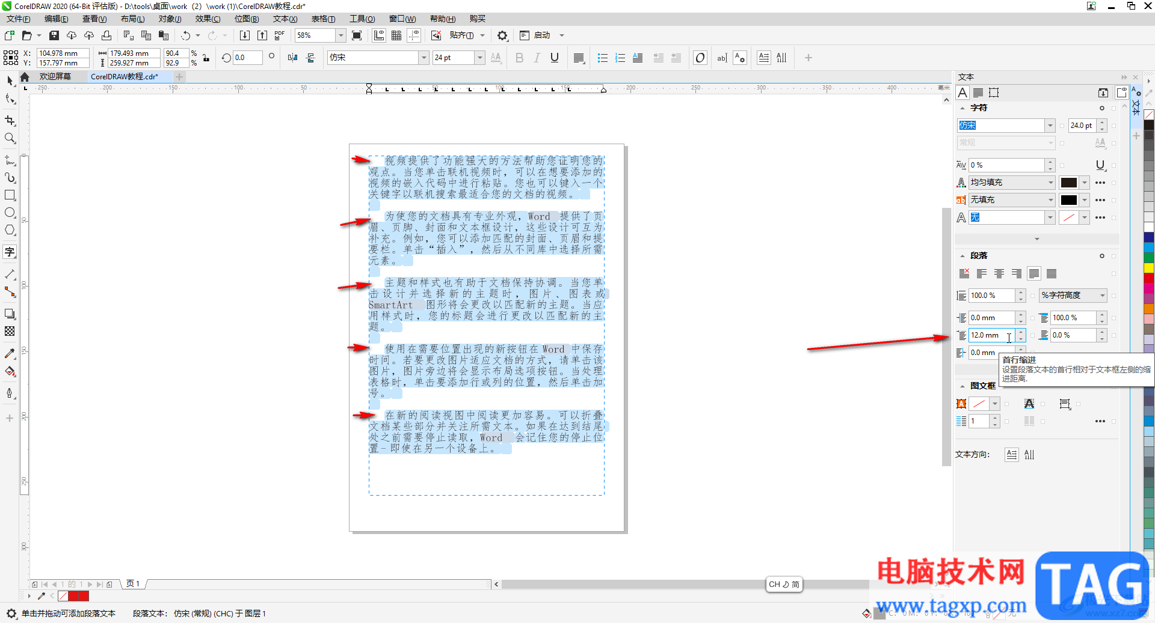The image size is (1155, 623).
Task: Show more character options arrow
Action: [1036, 239]
